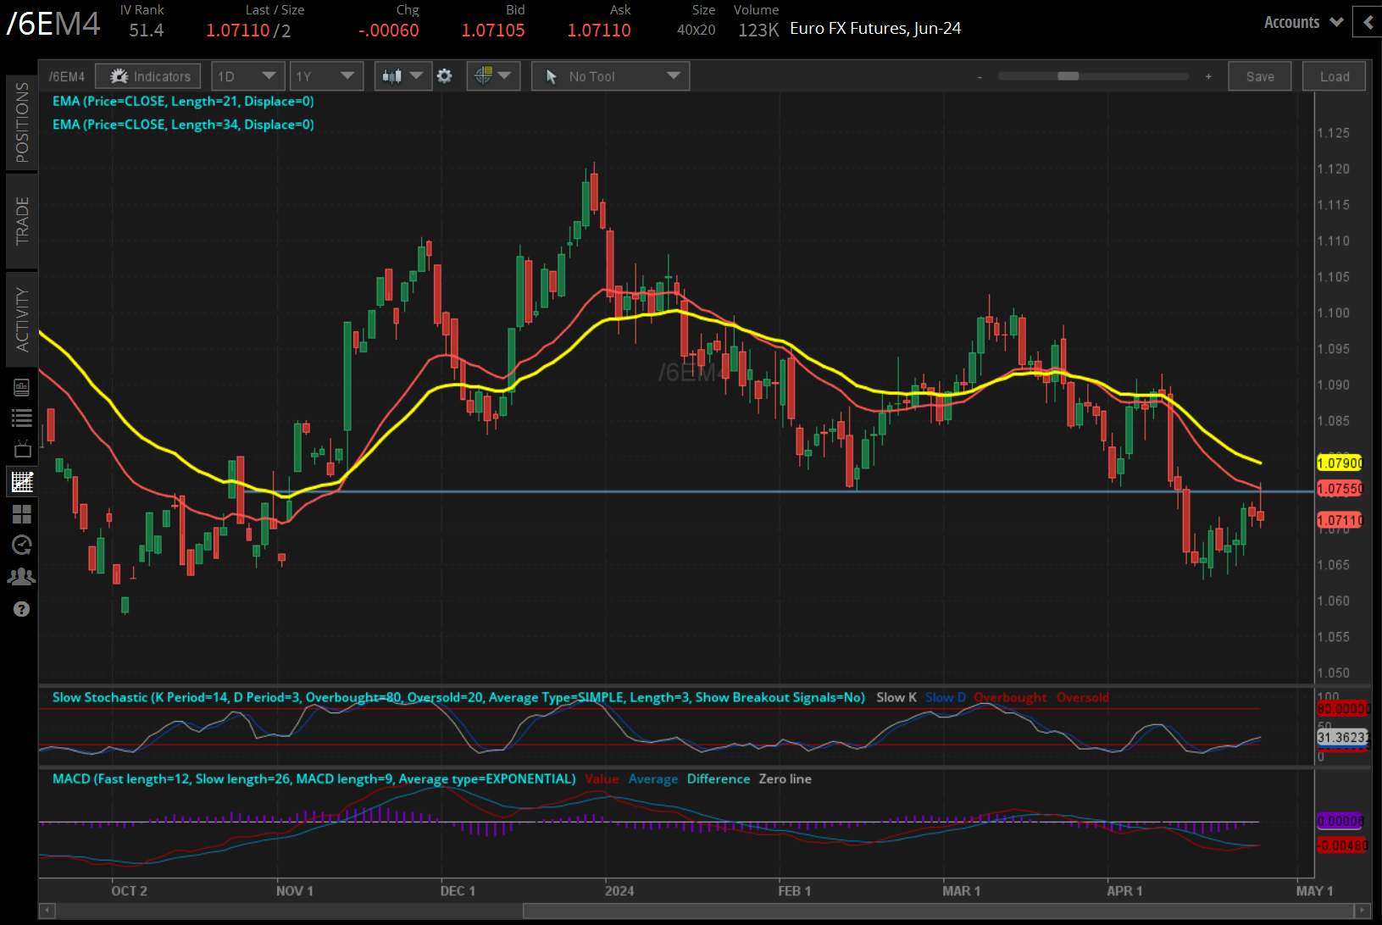Expand the crosshair cursor mode dropdown
This screenshot has height=925, width=1382.
point(492,76)
